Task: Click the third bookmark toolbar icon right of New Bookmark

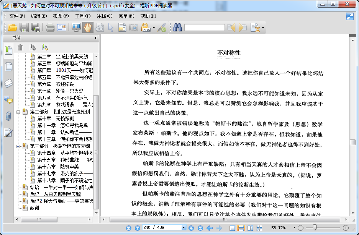Action: [x=45, y=47]
